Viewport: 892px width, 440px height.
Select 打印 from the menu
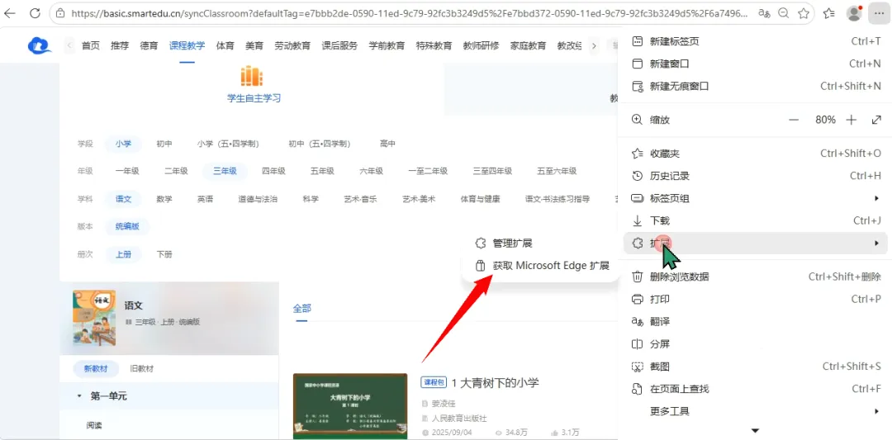pos(757,299)
